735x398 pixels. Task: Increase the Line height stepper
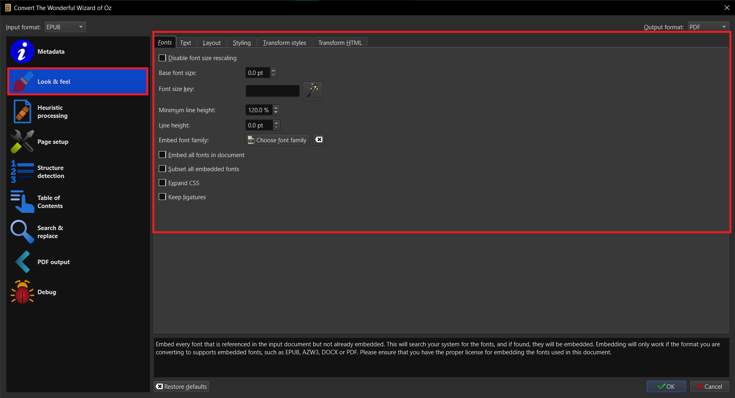click(276, 123)
